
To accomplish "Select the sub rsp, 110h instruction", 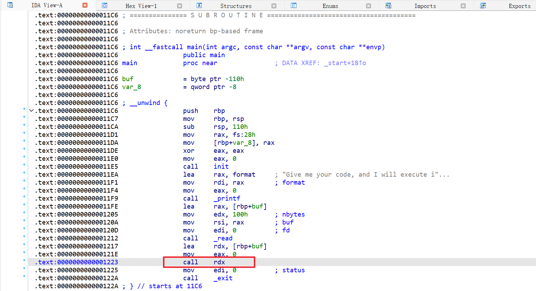I will pyautogui.click(x=215, y=127).
